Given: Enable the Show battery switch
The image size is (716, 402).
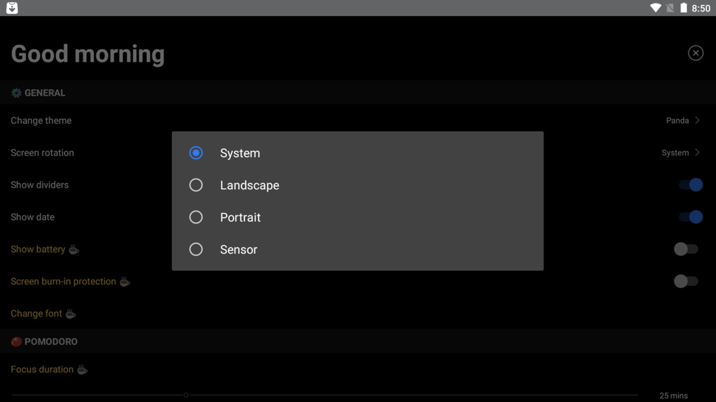Looking at the screenshot, I should [686, 249].
